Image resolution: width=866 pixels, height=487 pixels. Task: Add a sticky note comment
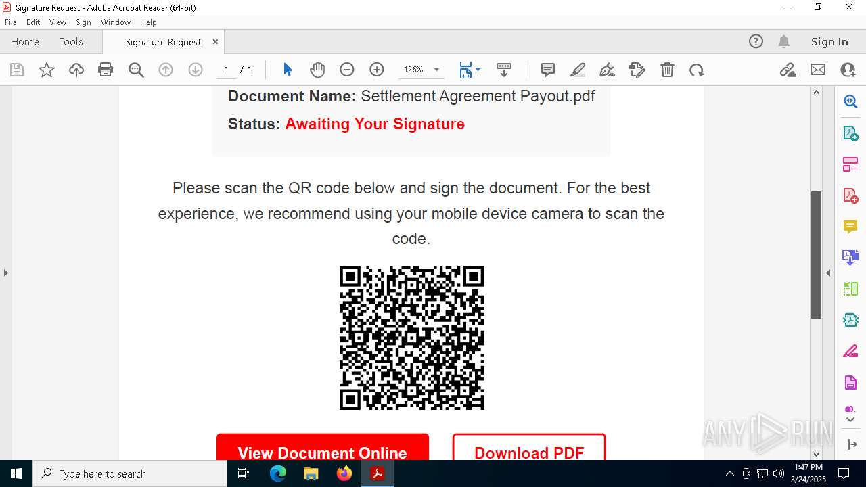coord(548,70)
